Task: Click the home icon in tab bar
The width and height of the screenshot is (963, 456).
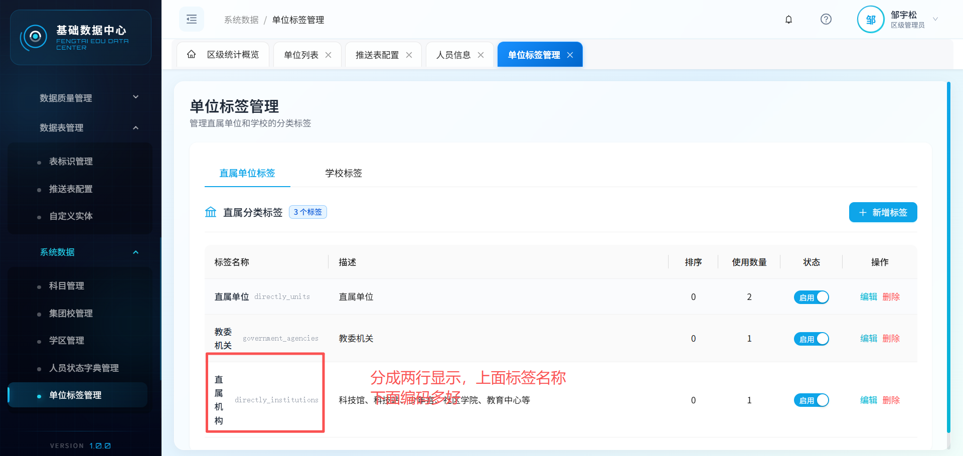Action: point(192,54)
